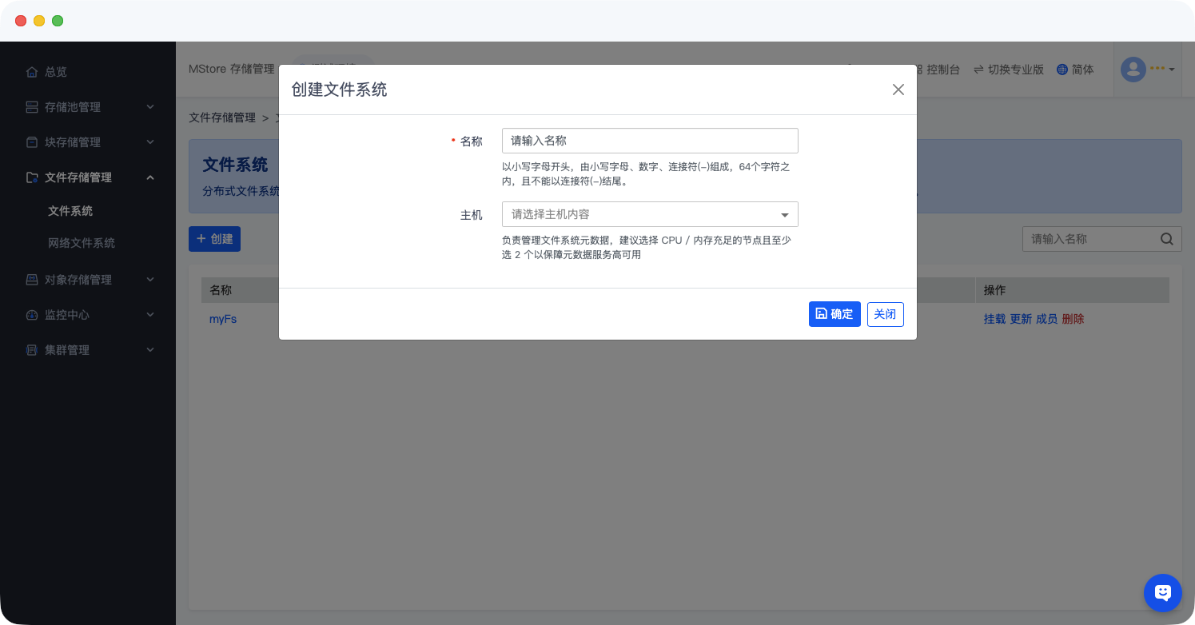Click the monitoring center icon

[x=32, y=315]
